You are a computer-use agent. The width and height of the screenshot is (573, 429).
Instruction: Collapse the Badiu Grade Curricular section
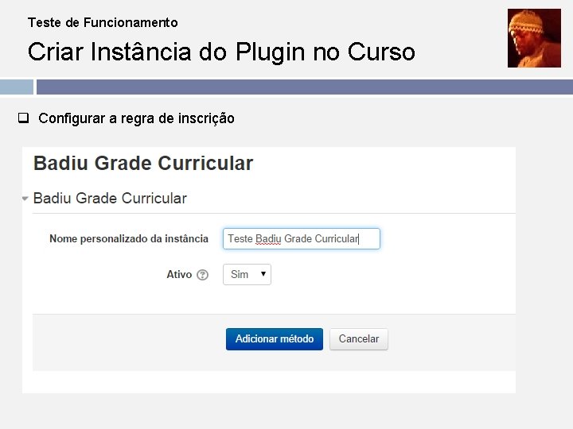pos(25,199)
